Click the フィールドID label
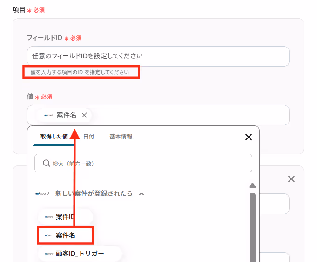The height and width of the screenshot is (262, 317). point(45,38)
